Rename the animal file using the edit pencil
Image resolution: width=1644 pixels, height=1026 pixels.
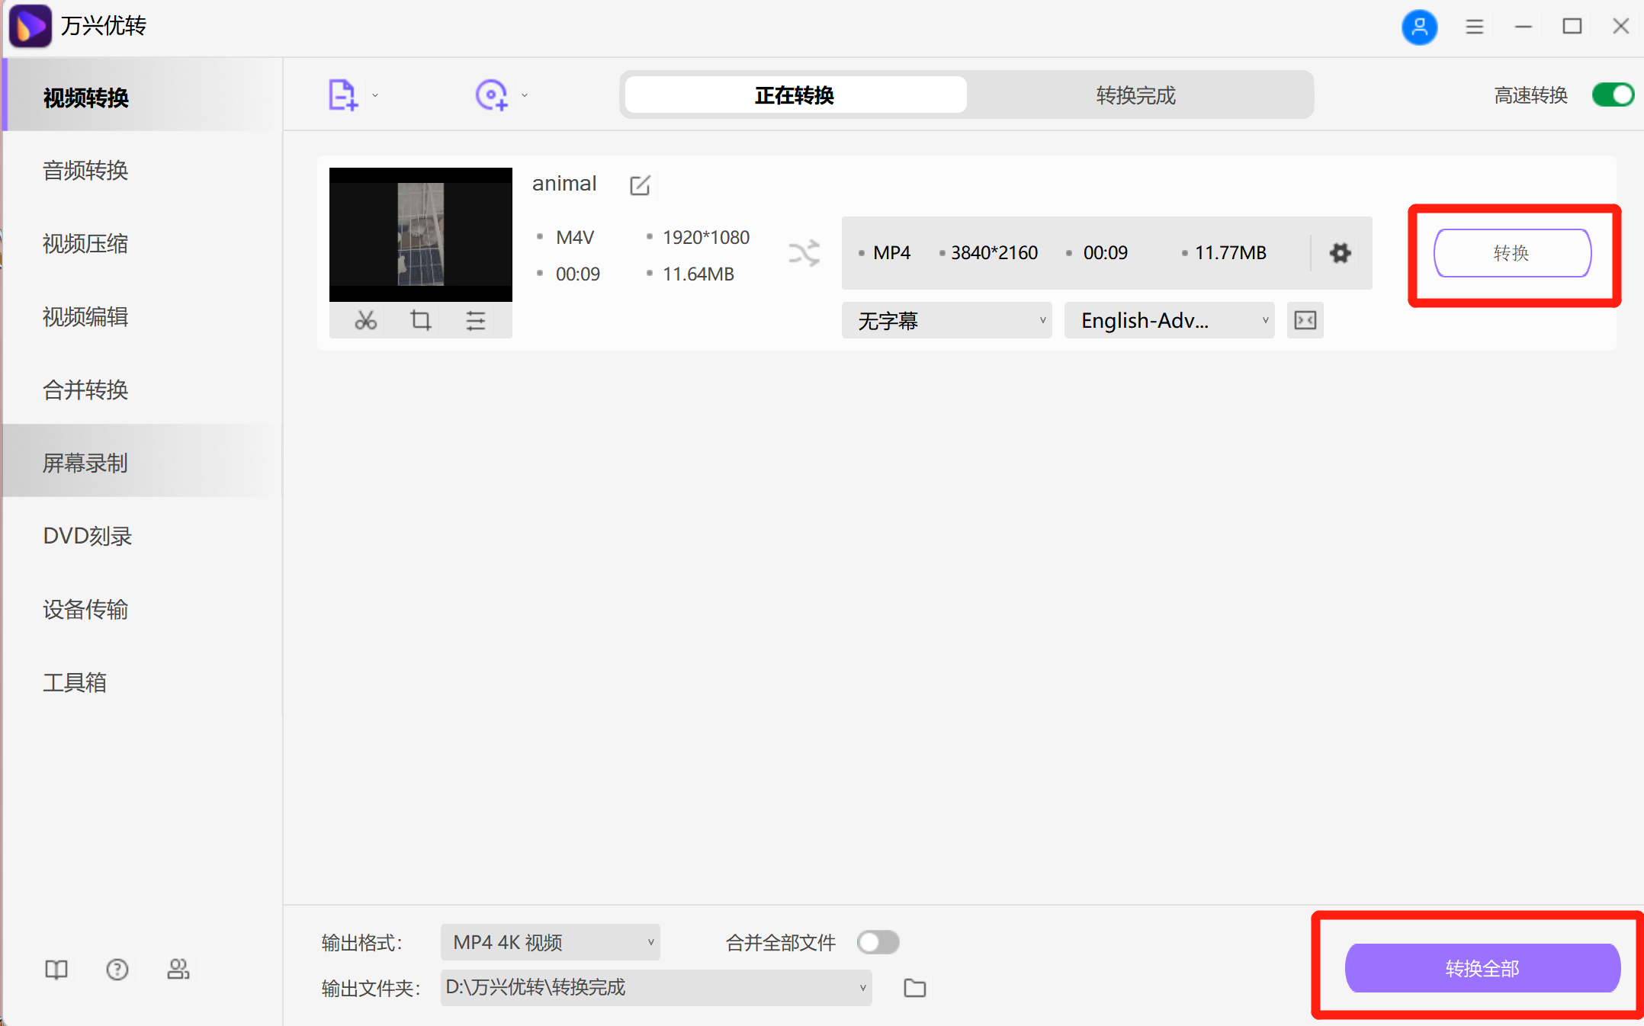tap(639, 184)
